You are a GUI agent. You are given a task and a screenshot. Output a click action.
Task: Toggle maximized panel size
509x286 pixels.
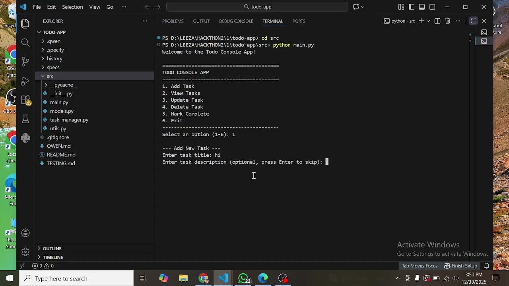[474, 21]
